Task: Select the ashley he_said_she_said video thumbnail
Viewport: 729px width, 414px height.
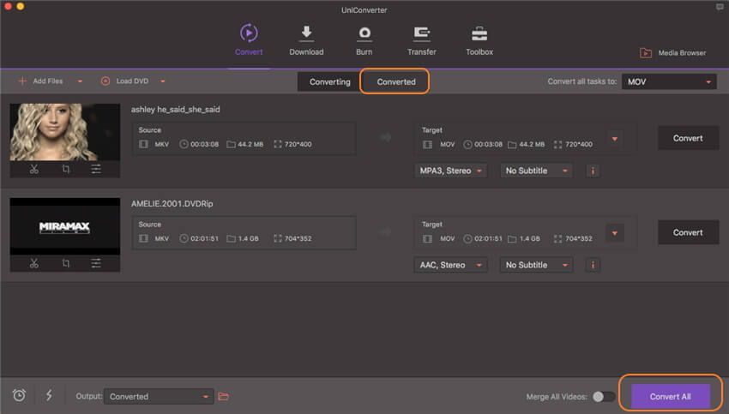Action: [65, 132]
